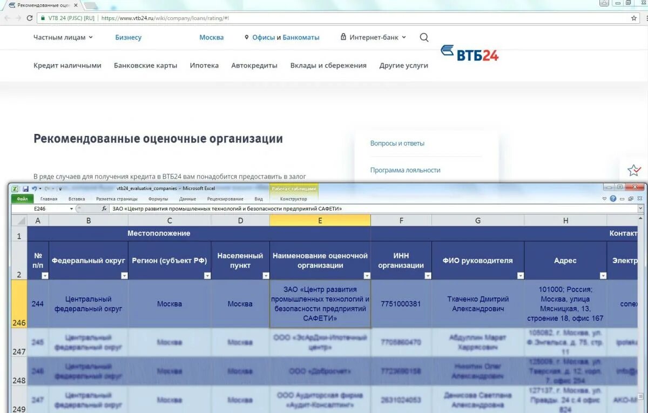This screenshot has width=648, height=413.
Task: Open Банковские карты menu item
Action: (x=145, y=65)
